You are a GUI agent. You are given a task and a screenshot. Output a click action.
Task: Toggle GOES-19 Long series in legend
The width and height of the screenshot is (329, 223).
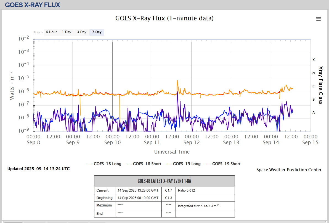(x=187, y=164)
